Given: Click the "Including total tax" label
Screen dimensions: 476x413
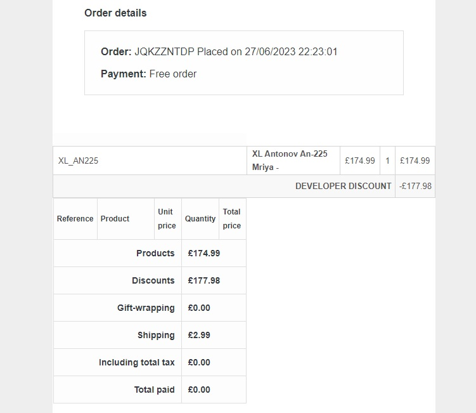Looking at the screenshot, I should point(136,362).
